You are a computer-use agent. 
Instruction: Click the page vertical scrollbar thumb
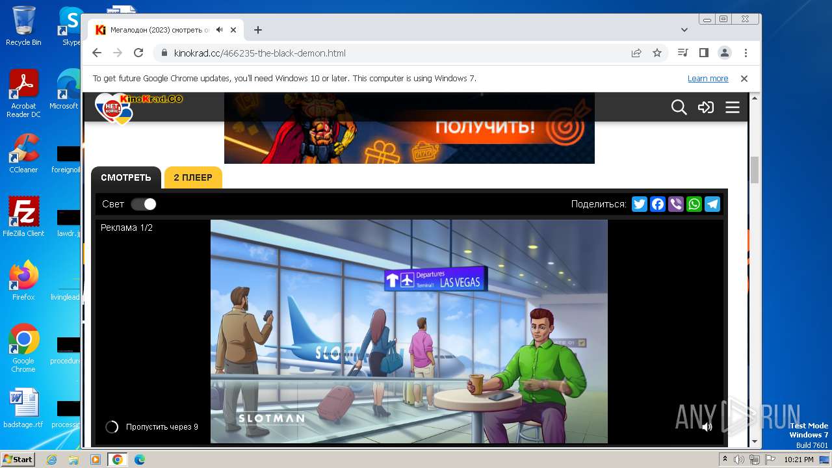(x=755, y=170)
